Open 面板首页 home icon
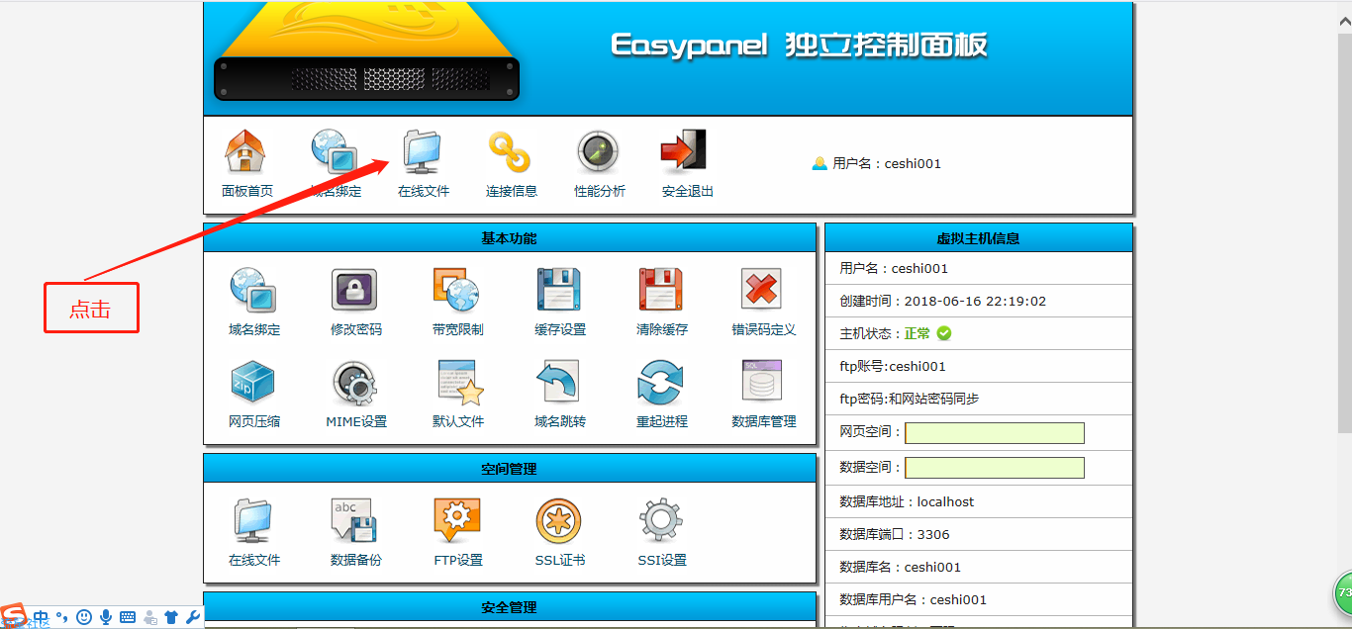Screen dimensions: 1352x629 coord(245,151)
